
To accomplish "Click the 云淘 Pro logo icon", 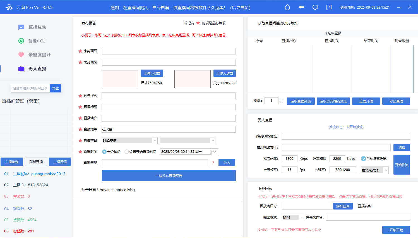I will pyautogui.click(x=9, y=7).
